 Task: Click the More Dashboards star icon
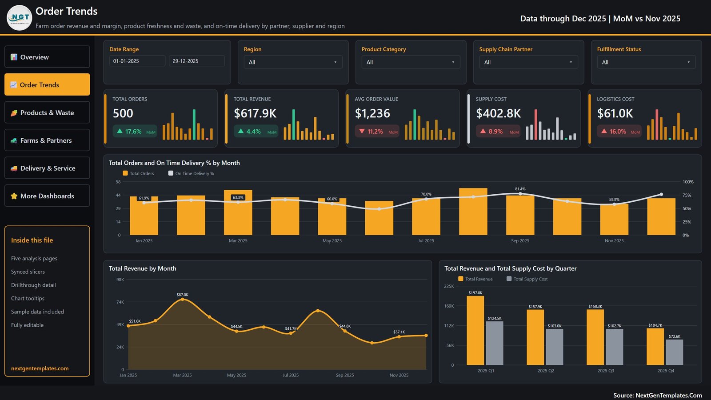click(x=14, y=196)
